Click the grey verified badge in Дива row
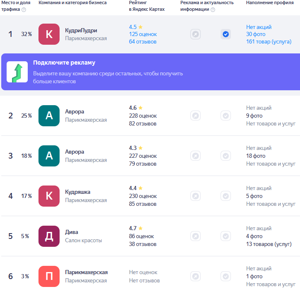This screenshot has height=294, width=300. [226, 236]
